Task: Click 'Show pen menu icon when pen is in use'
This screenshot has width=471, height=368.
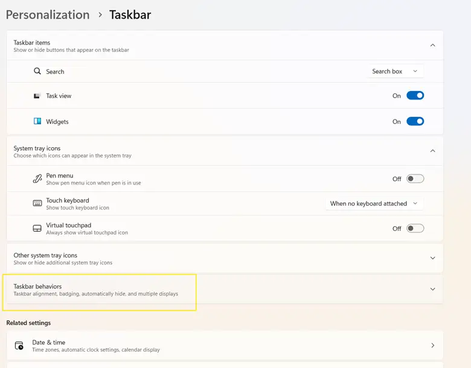Action: tap(94, 183)
